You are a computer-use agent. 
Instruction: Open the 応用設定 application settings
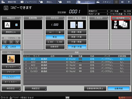click(x=99, y=18)
